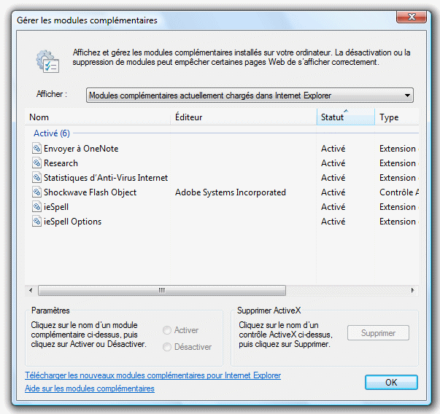Open Aide sur les modules complémentaires link
This screenshot has width=440, height=414.
(x=90, y=388)
